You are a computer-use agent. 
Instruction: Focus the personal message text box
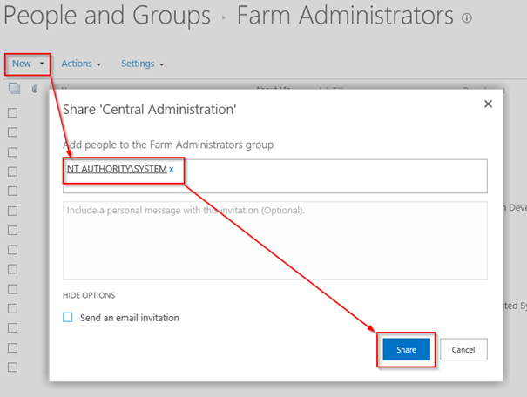pyautogui.click(x=274, y=240)
